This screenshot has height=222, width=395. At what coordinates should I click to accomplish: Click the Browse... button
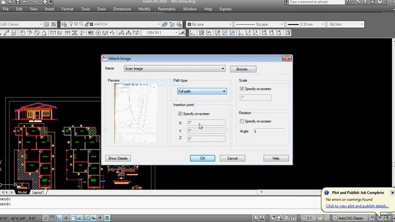coord(243,69)
